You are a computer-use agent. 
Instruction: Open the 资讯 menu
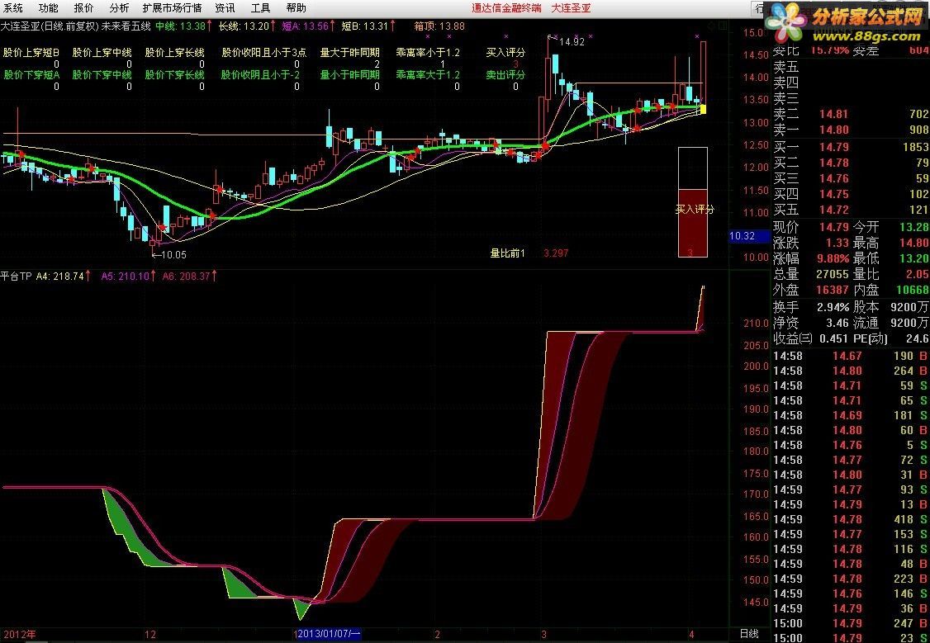tap(225, 7)
